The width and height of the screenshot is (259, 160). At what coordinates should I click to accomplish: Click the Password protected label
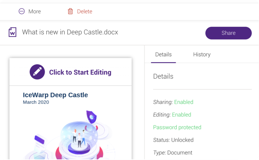pos(177,127)
